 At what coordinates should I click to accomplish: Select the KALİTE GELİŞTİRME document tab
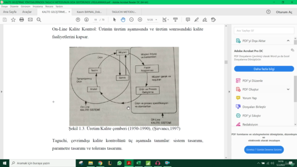click(54, 12)
